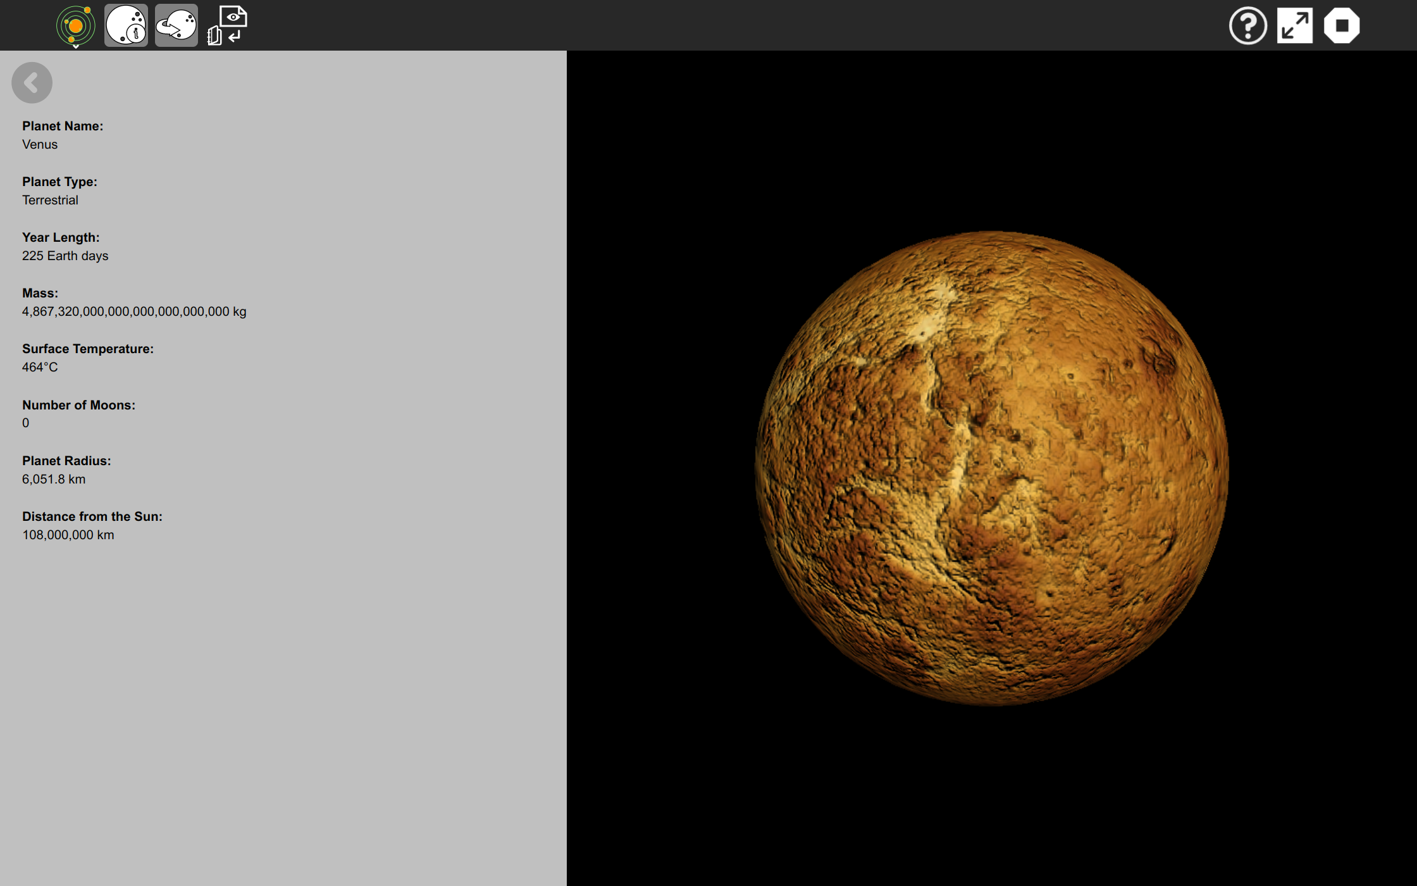Click the Venus 3D planet model
The image size is (1417, 886).
pyautogui.click(x=991, y=468)
